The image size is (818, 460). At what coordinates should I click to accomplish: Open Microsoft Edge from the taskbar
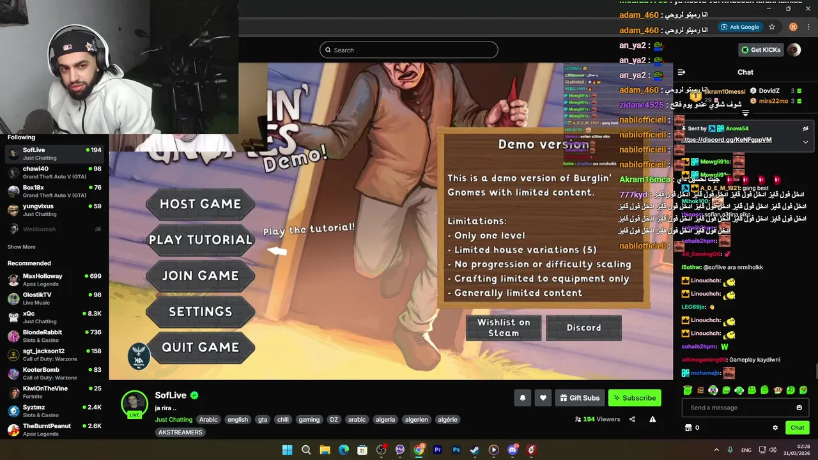tap(344, 450)
